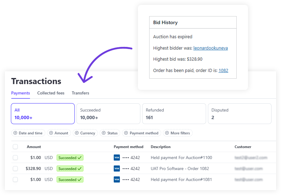Click the plus icon on Payment method filter
The width and height of the screenshot is (281, 195).
pyautogui.click(x=126, y=133)
